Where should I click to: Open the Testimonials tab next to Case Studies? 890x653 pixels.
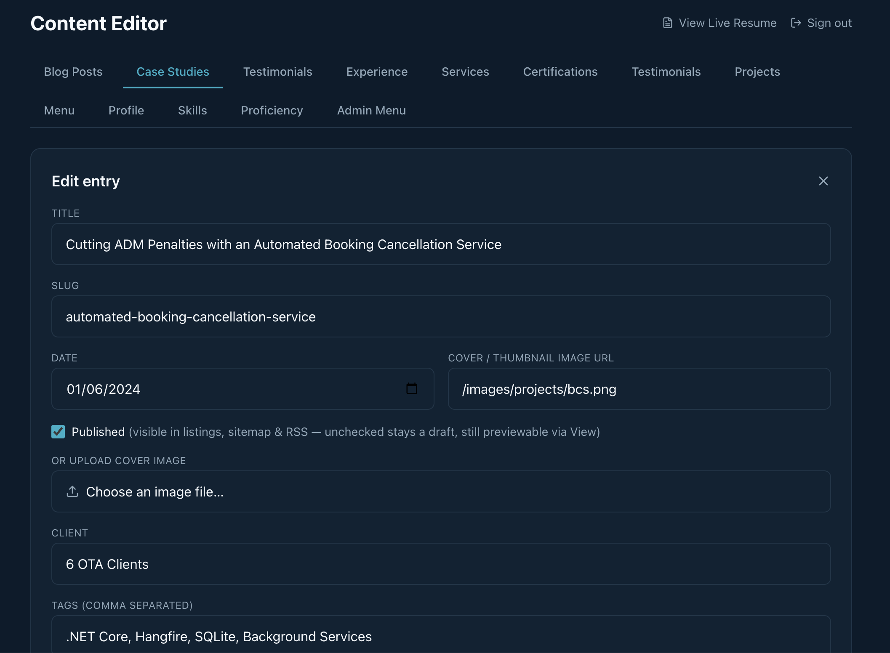(x=277, y=72)
